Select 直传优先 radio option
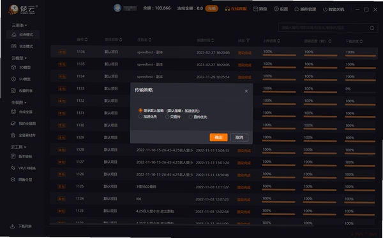This screenshot has width=383, height=238. [190, 117]
